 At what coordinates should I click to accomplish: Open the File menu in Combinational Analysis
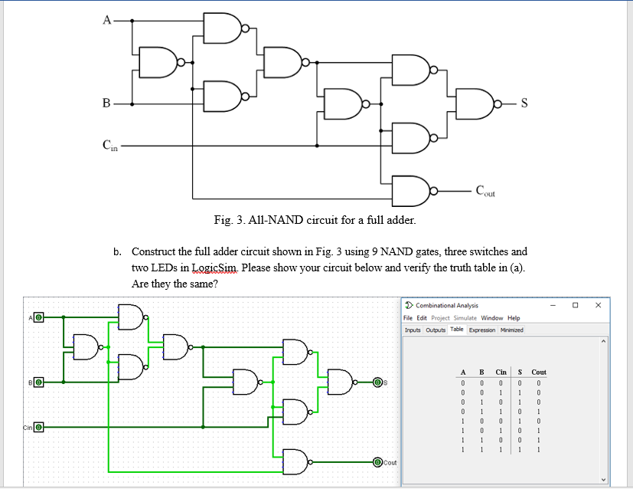(x=408, y=317)
